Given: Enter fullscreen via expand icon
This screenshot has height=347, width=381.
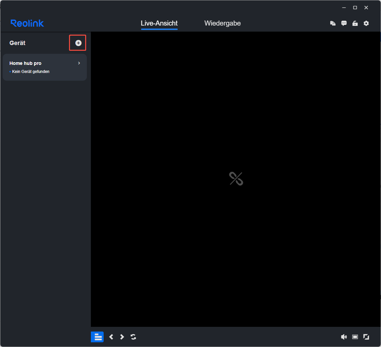Looking at the screenshot, I should 366,337.
